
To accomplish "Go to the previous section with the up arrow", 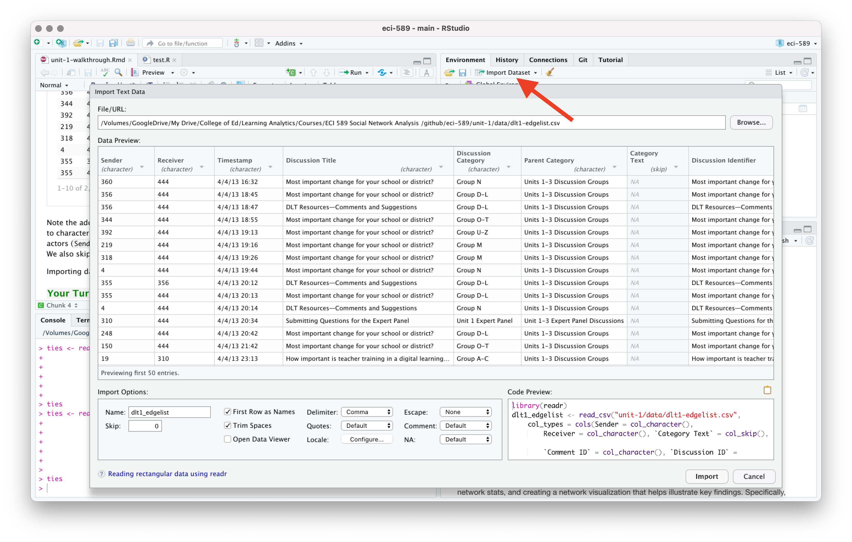I will tap(313, 72).
